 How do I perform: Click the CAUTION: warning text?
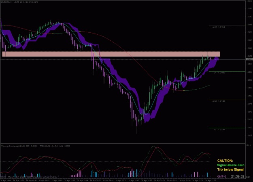[x=225, y=161]
